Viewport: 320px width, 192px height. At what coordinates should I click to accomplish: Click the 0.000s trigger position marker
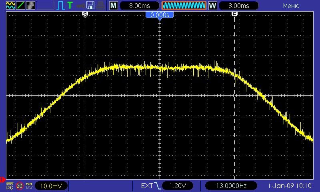pos(160,15)
